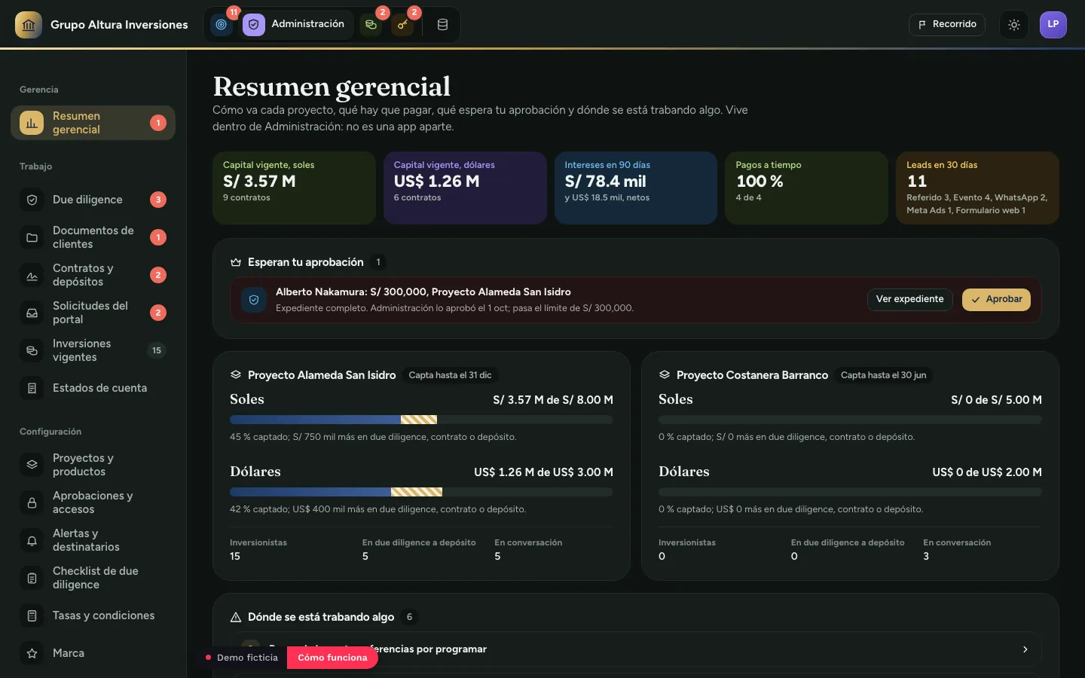Click Ver expediente for Alberto Nakamura

pyautogui.click(x=909, y=299)
